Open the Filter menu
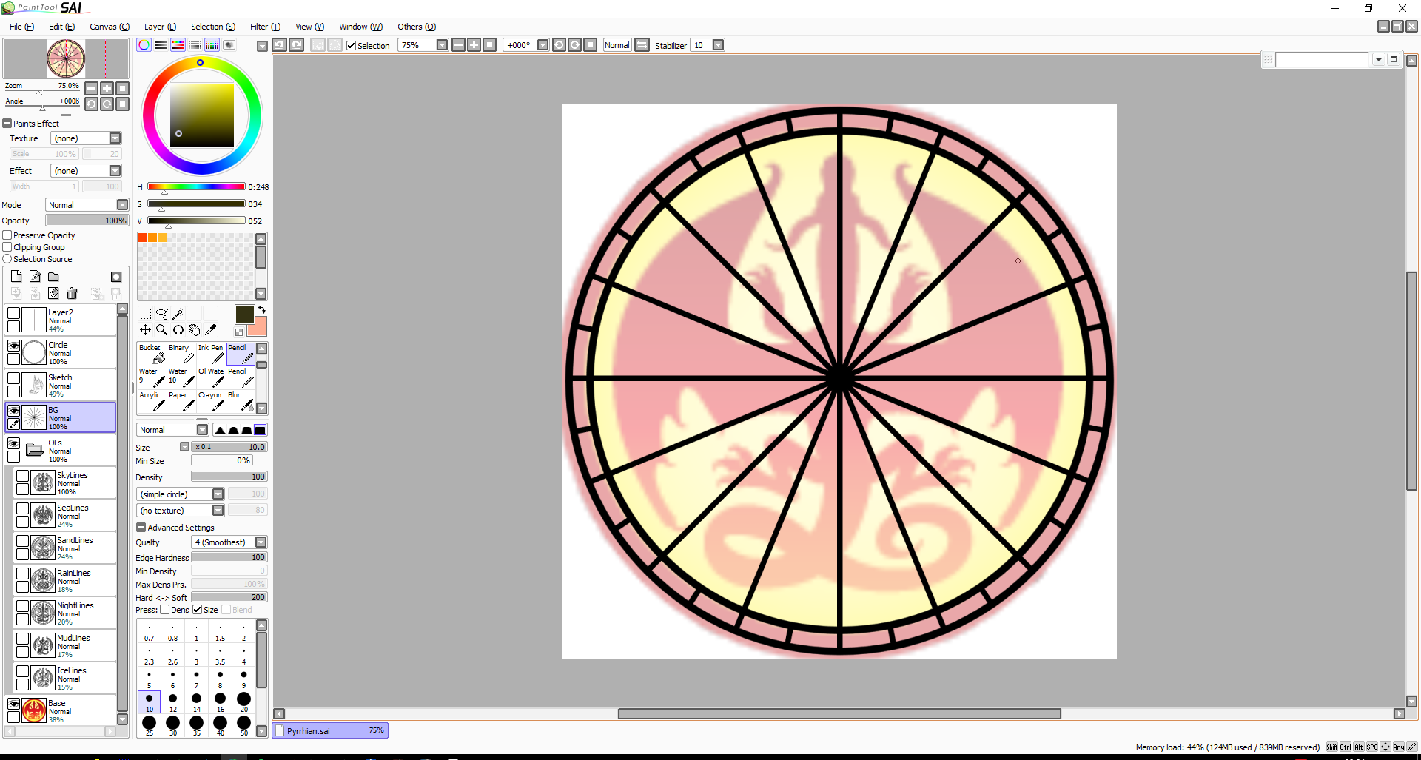1421x760 pixels. [265, 27]
